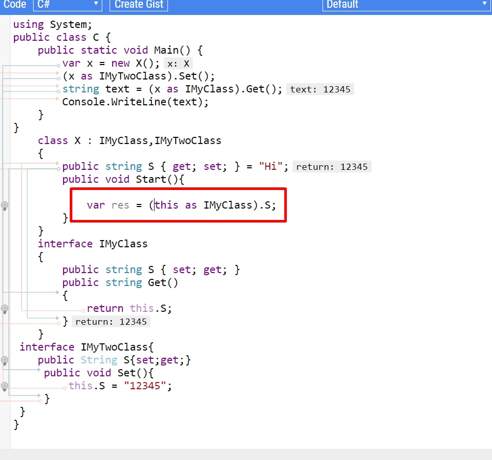Click the 'class X : IMyClass,IMyTwoClass' line

point(129,141)
